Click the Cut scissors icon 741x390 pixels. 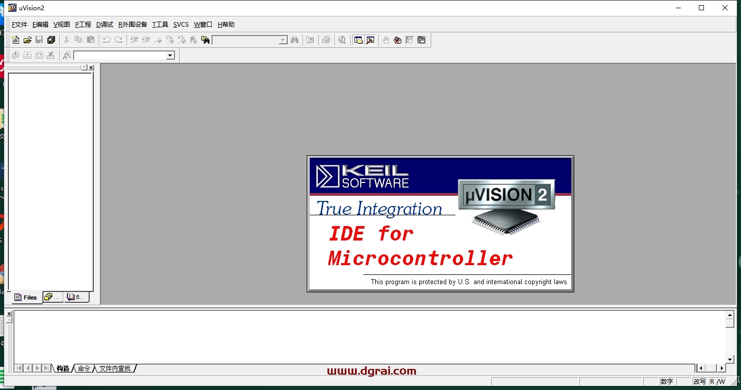click(66, 40)
